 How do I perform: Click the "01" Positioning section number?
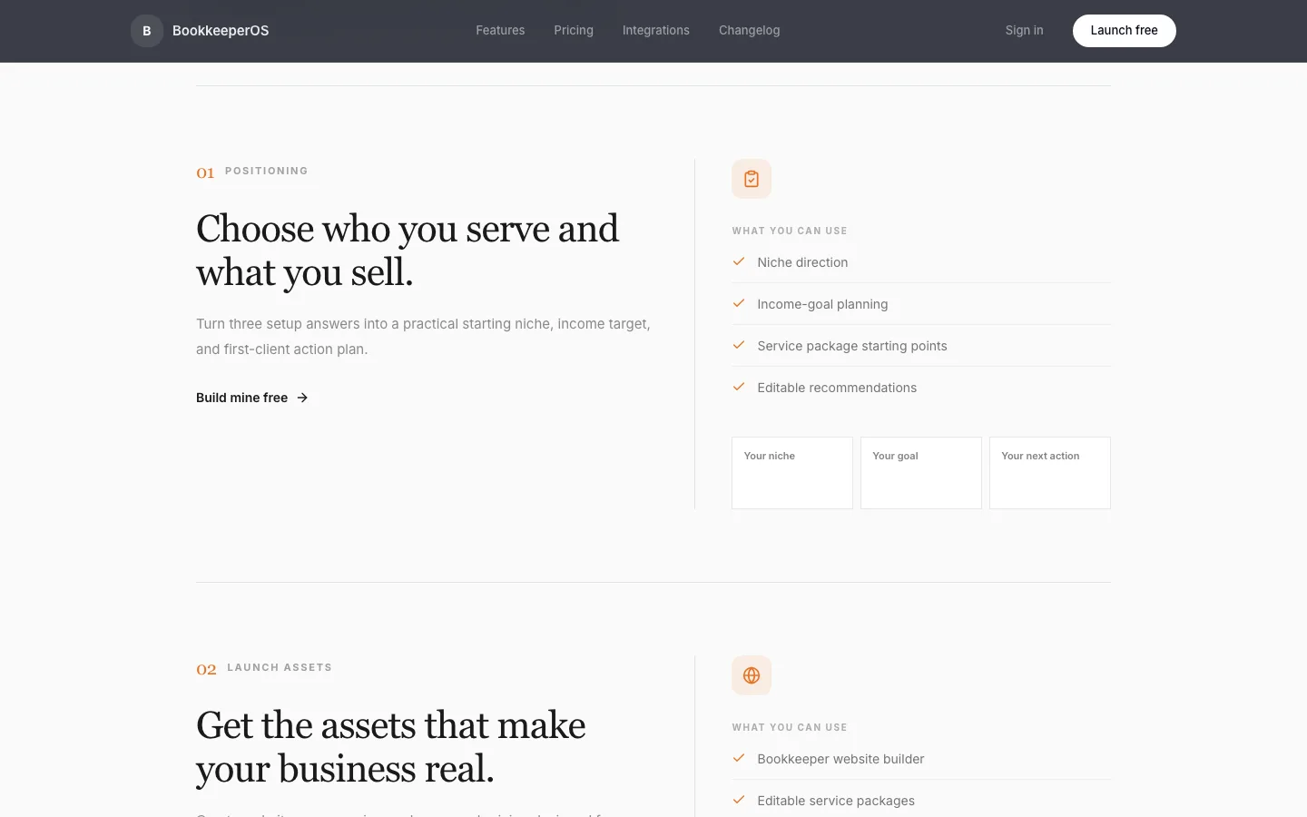[x=205, y=172]
